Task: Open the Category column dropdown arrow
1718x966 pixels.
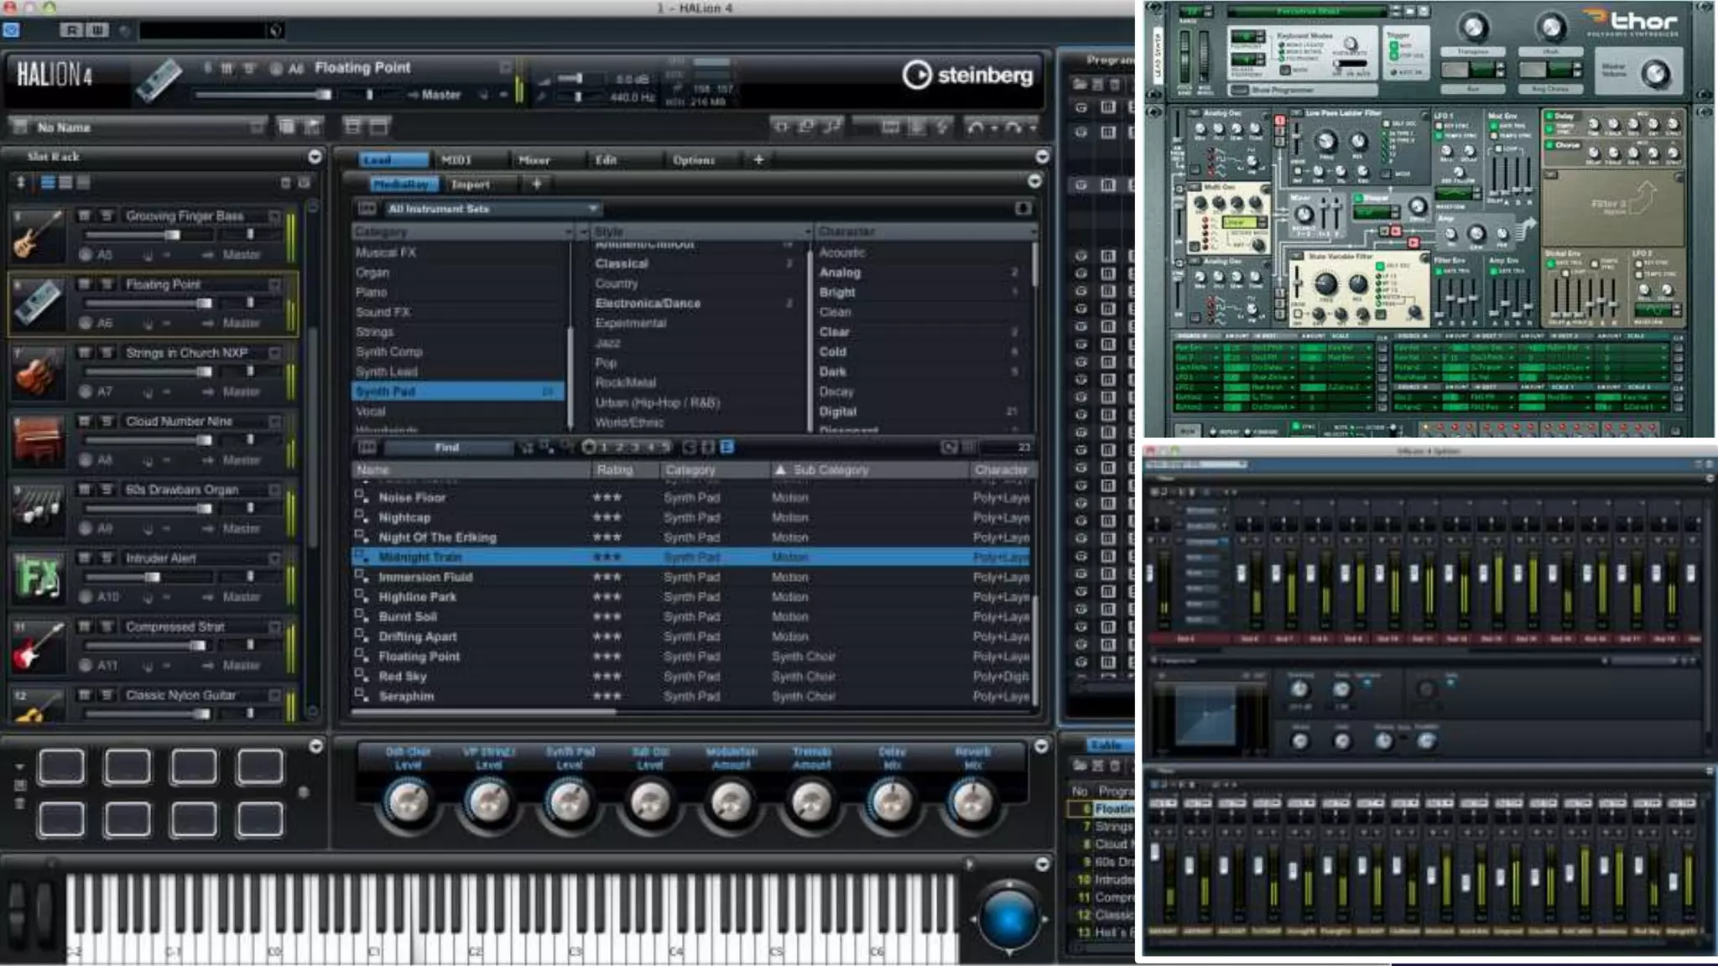Action: coord(568,231)
